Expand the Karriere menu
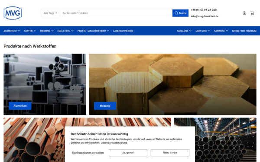Viewport: 260px width, 162px height. (x=221, y=31)
